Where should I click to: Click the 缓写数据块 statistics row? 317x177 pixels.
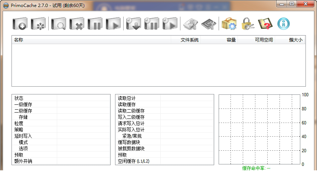tap(164, 142)
